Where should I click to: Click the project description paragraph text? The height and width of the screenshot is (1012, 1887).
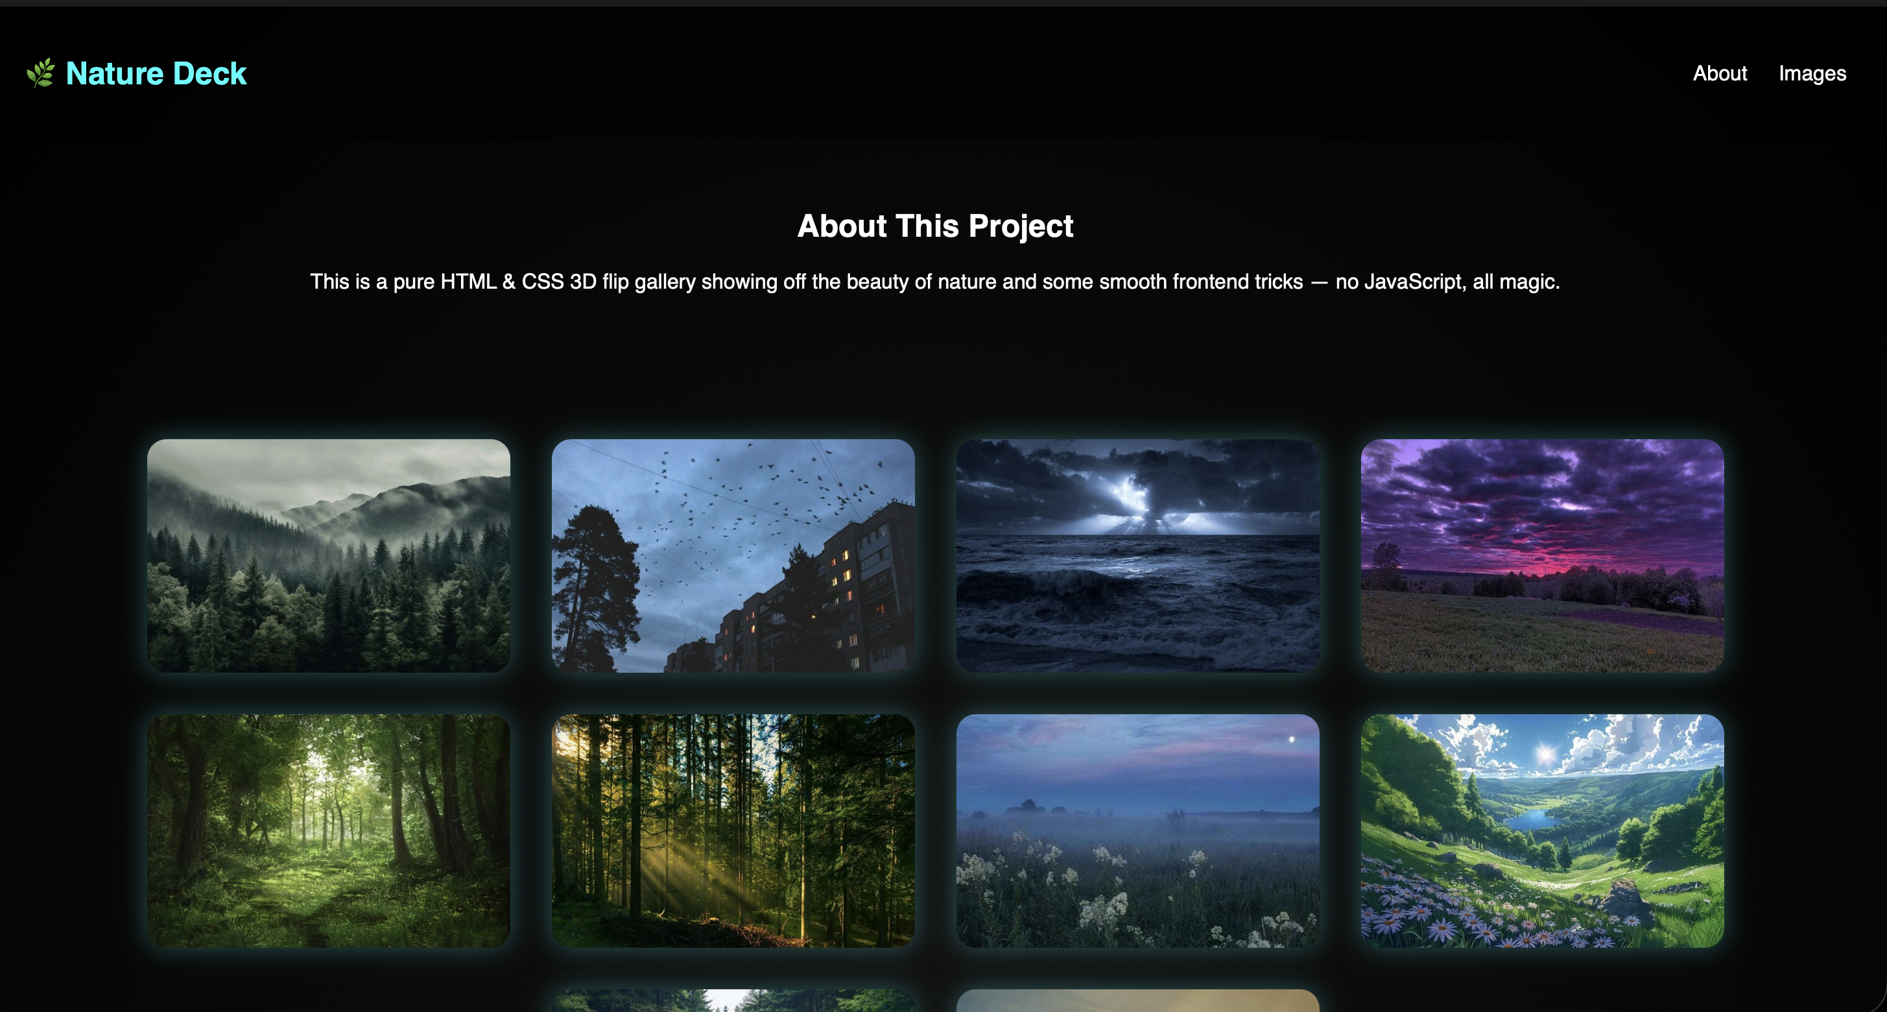click(x=934, y=282)
